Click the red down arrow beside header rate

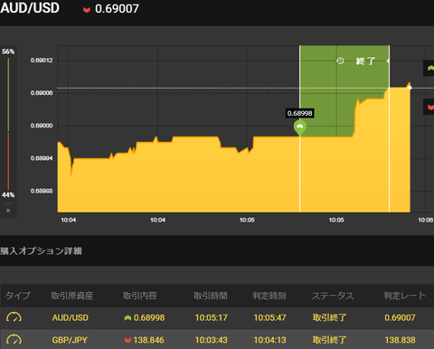87,10
